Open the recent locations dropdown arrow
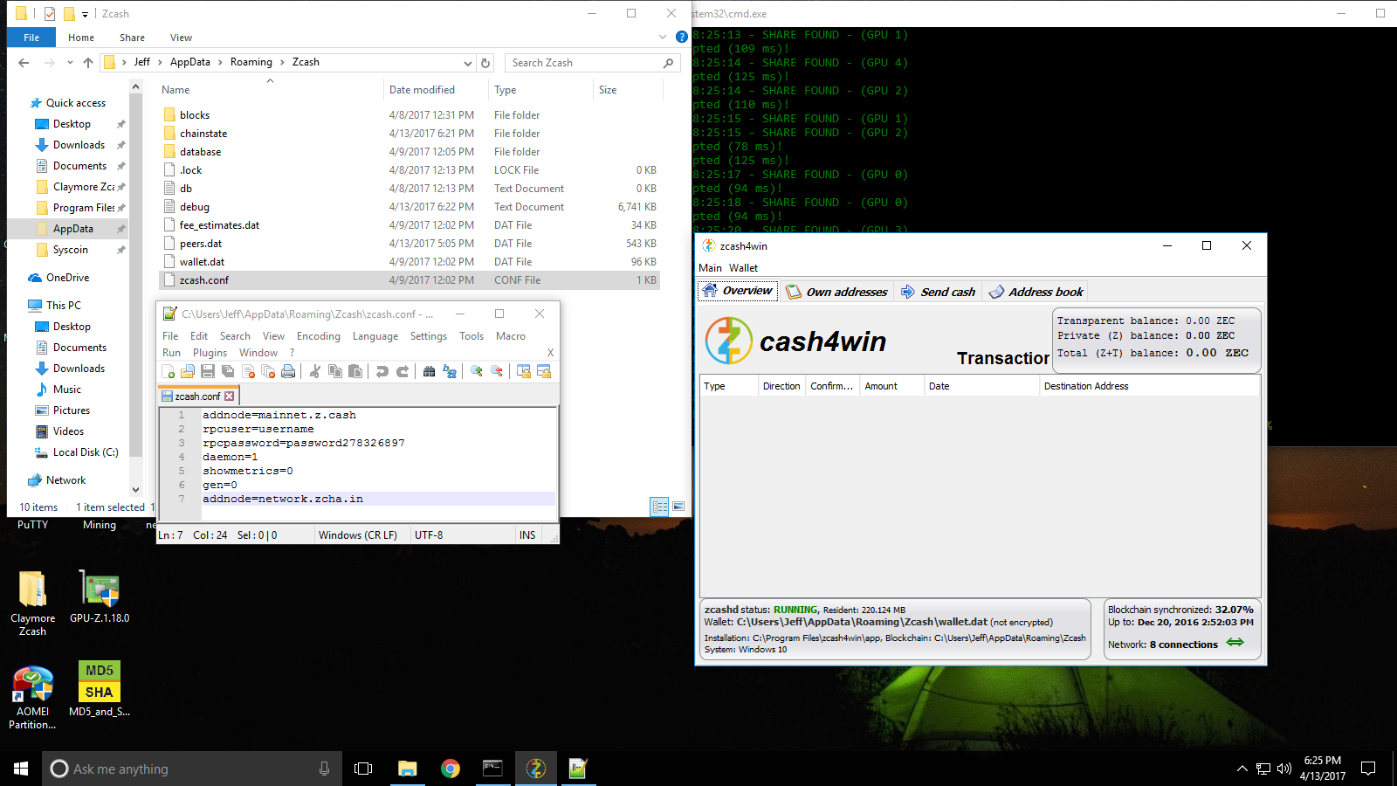The width and height of the screenshot is (1397, 786). point(69,63)
